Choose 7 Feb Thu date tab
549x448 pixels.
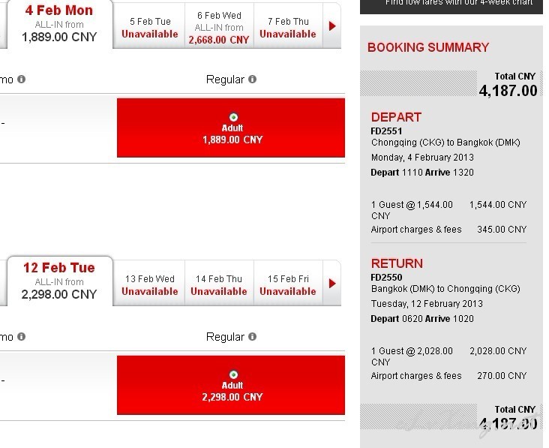click(288, 27)
